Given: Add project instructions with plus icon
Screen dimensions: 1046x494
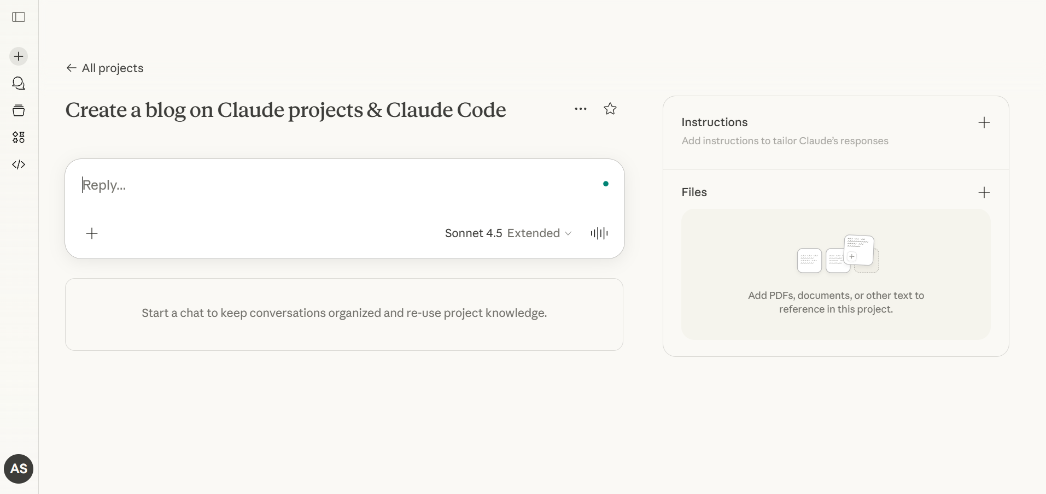Looking at the screenshot, I should 984,122.
